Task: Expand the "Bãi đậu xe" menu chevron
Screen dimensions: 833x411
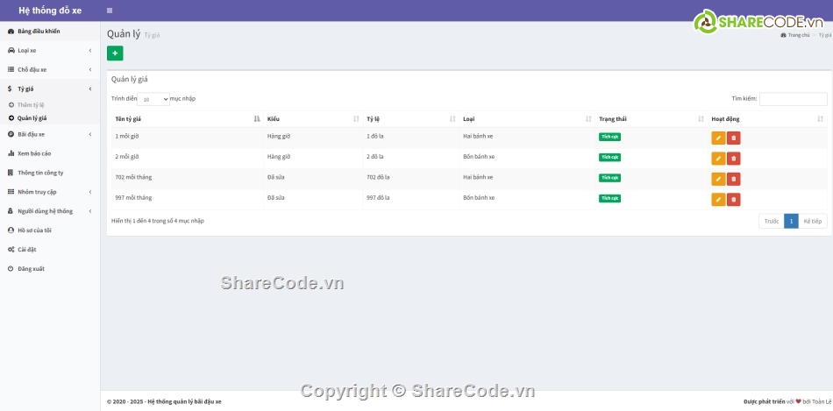Action: (x=90, y=134)
